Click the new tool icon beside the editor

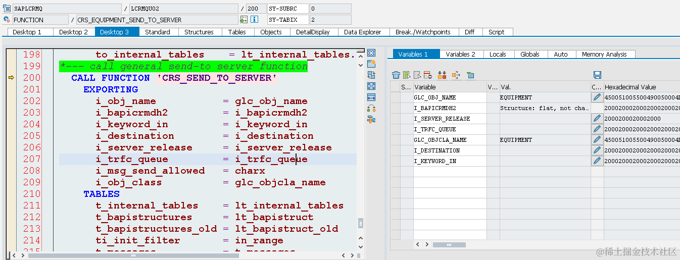tap(371, 64)
